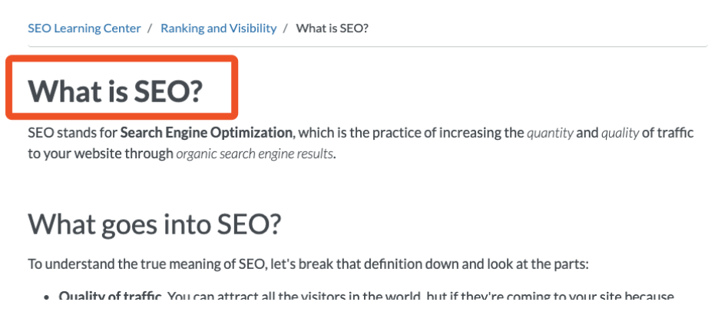Click the phrase "to your website through"
718x312 pixels.
click(x=100, y=153)
